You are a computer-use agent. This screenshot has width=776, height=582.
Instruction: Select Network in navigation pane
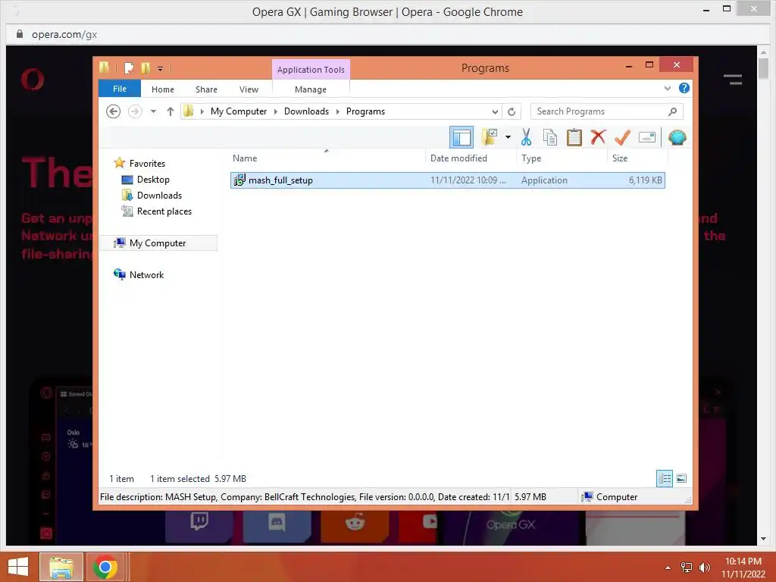pos(139,274)
